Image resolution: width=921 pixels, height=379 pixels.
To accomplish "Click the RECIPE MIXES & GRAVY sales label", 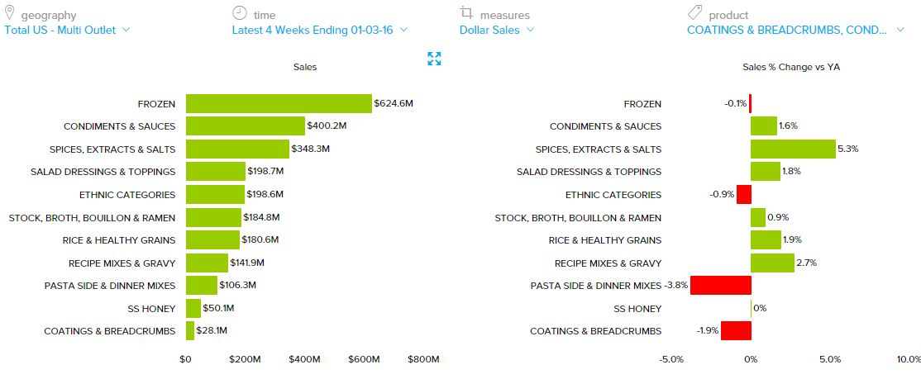I will (x=122, y=263).
